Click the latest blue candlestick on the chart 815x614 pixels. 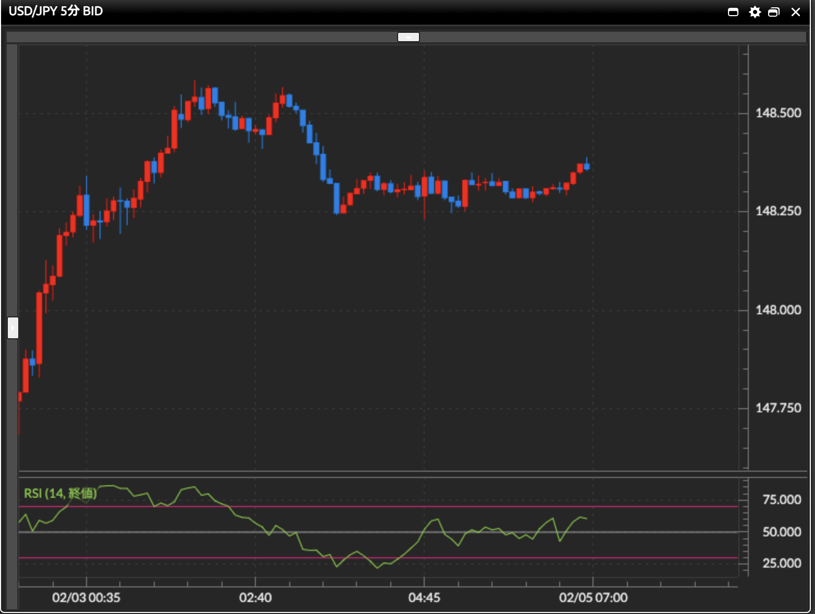pos(587,166)
